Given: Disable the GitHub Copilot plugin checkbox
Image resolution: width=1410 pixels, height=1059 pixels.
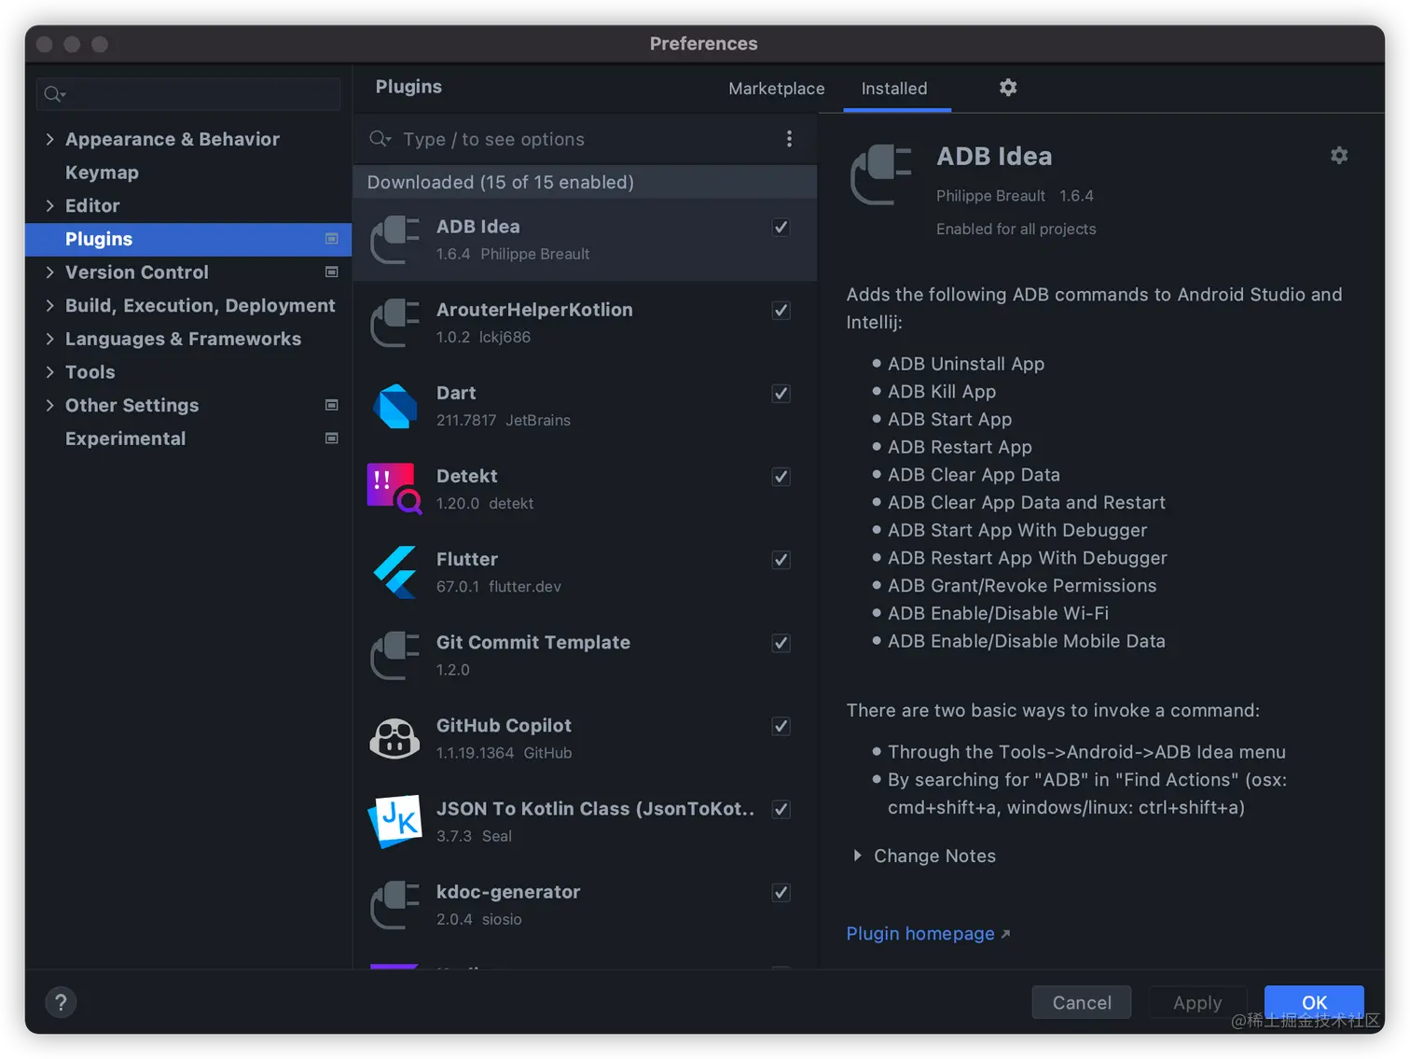Looking at the screenshot, I should point(781,725).
